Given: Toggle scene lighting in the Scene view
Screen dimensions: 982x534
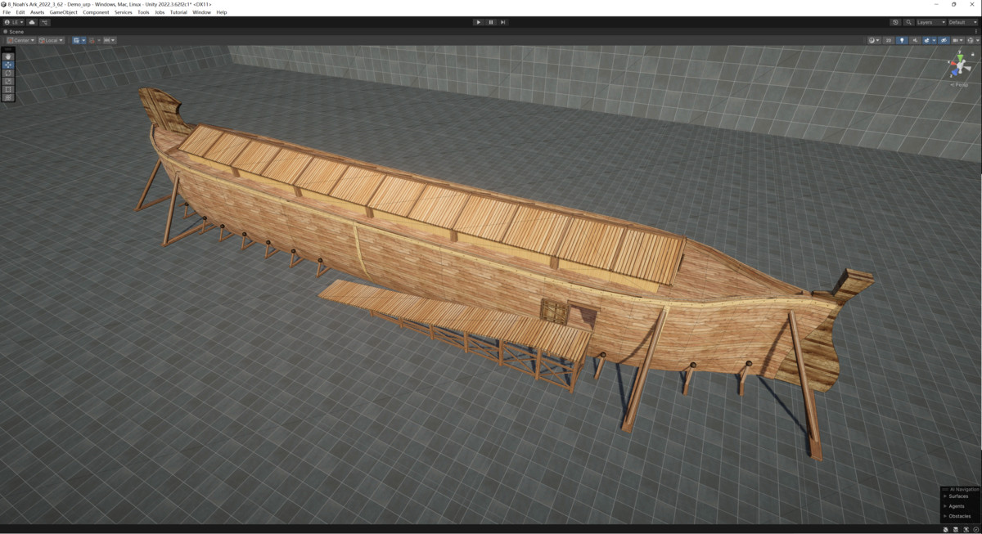Looking at the screenshot, I should [902, 40].
